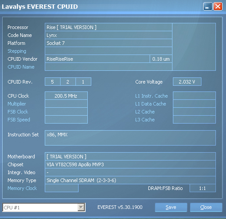Image resolution: width=226 pixels, height=219 pixels.
Task: Select the Code Name value 'Lynx'
Action: pos(108,35)
